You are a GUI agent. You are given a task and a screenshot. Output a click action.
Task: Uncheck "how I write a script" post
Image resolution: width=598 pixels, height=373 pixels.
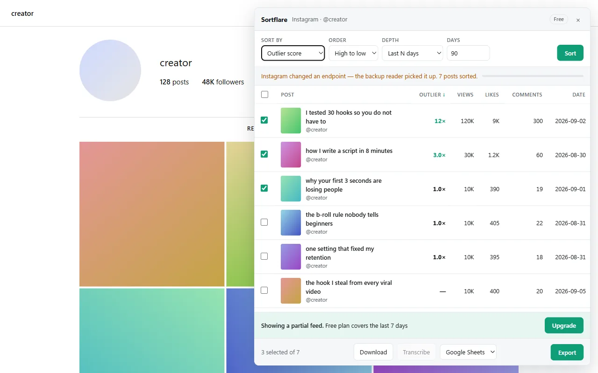pyautogui.click(x=264, y=154)
